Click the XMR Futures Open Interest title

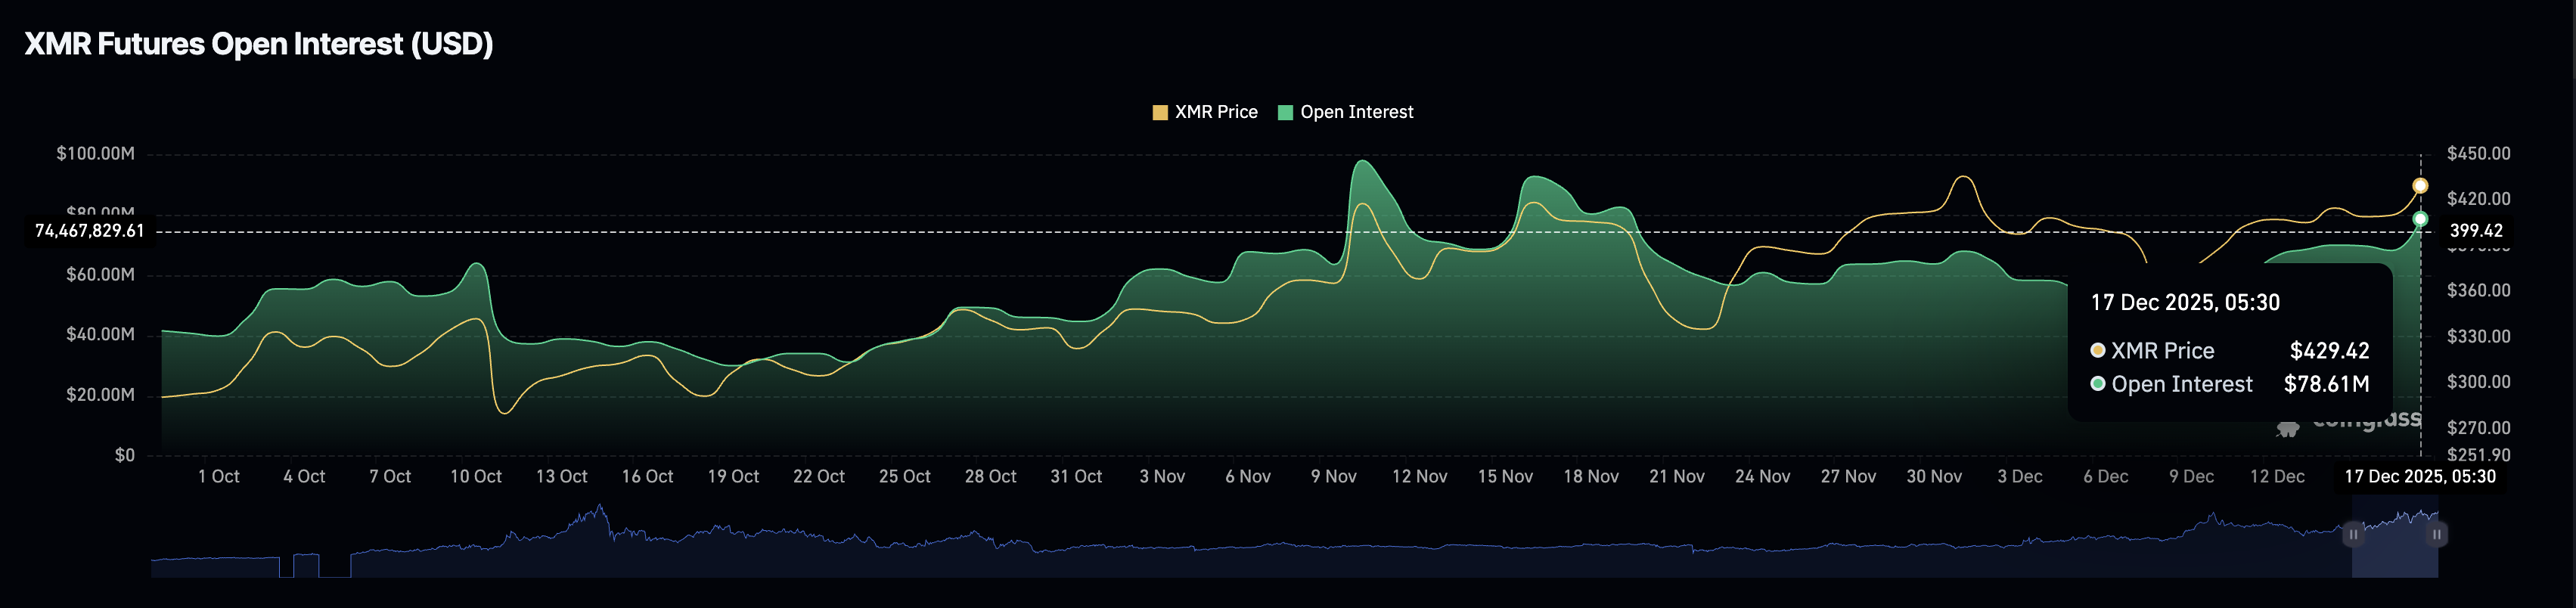click(x=258, y=44)
